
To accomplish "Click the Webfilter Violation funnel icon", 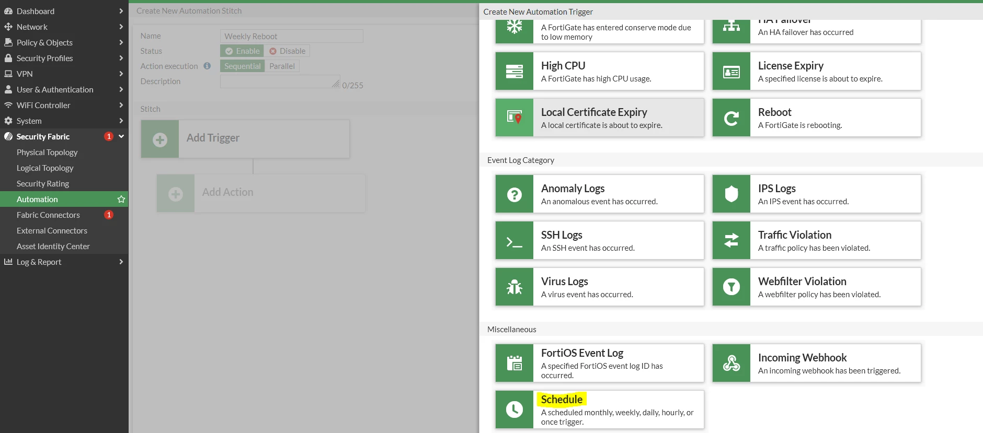I will point(731,287).
